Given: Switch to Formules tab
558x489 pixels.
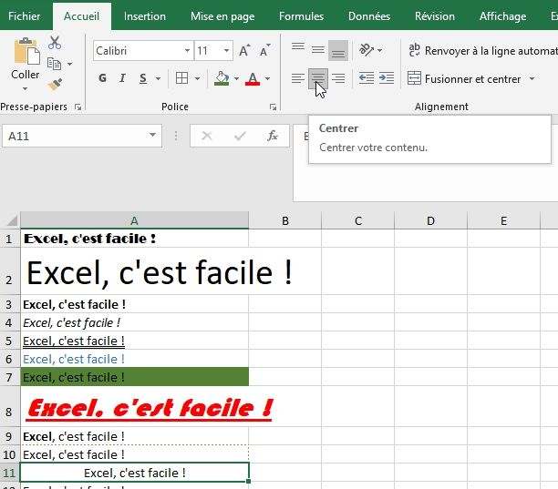Looking at the screenshot, I should pos(301,16).
